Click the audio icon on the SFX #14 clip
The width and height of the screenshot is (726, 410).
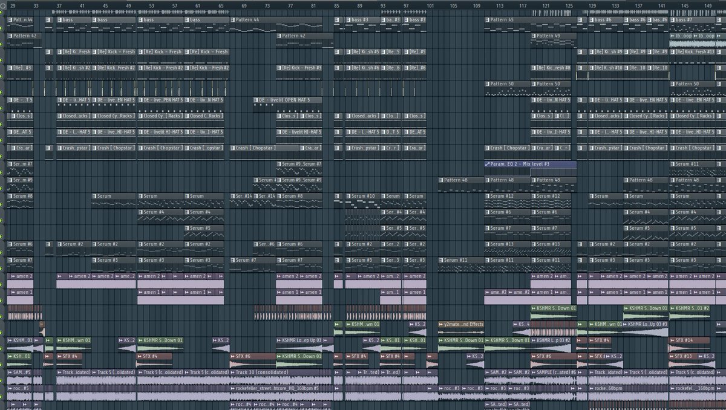[672, 340]
